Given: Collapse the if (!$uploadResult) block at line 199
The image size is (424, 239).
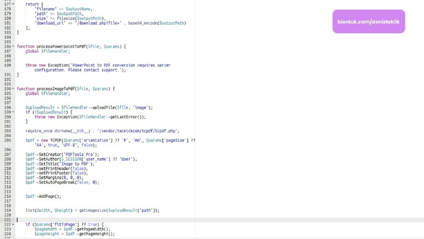Looking at the screenshot, I should click(x=13, y=112).
